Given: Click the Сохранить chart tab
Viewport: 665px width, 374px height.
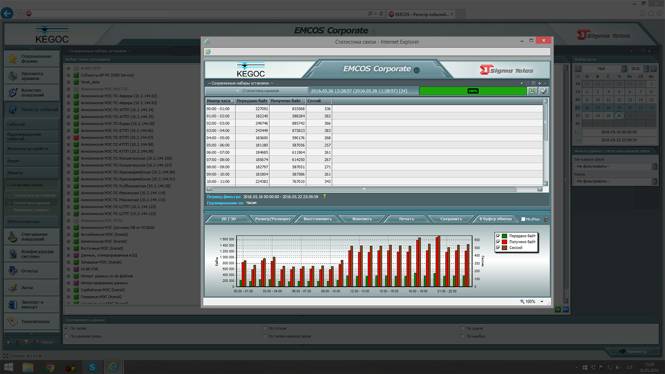Looking at the screenshot, I should [451, 219].
